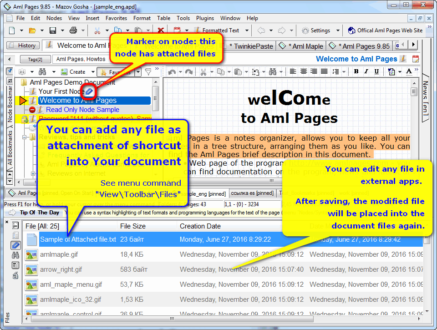Viewport: 437px width, 330px height.
Task: Select the arrow_right.gif file row
Action: (223, 269)
